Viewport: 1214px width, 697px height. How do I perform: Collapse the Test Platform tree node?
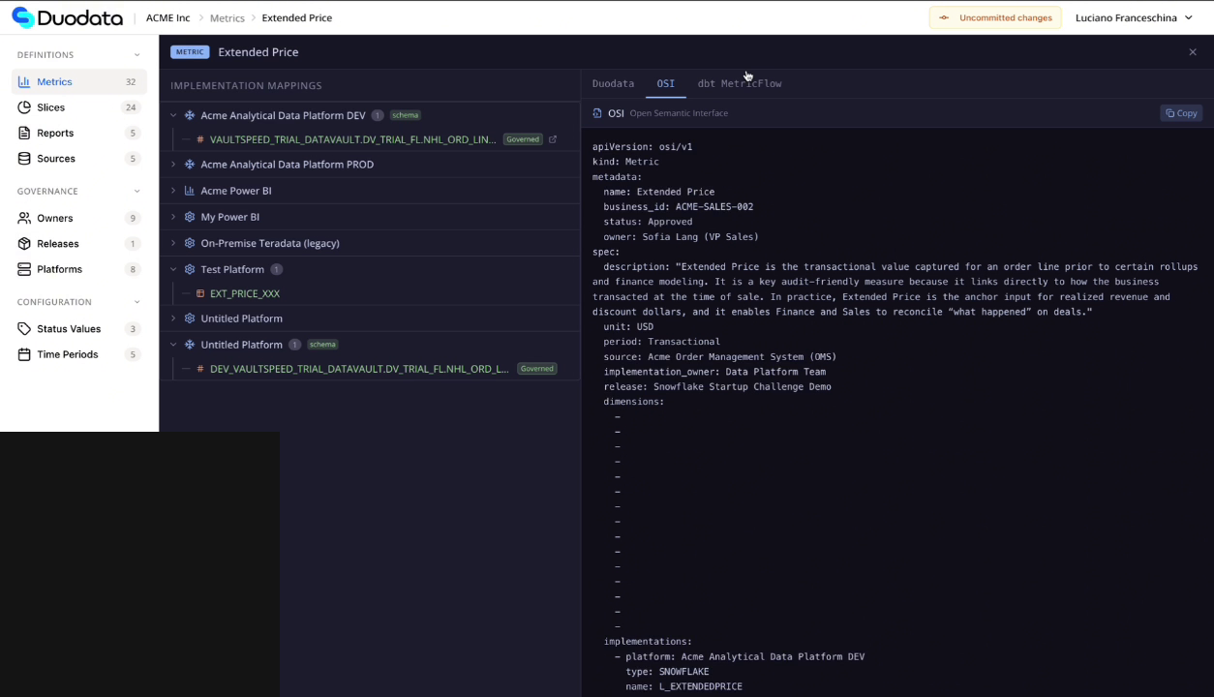pos(172,269)
